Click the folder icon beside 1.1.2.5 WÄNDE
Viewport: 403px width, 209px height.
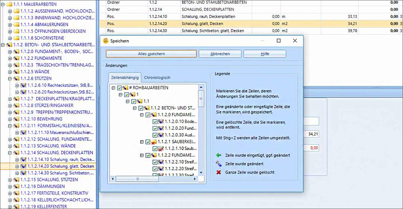pos(16,72)
